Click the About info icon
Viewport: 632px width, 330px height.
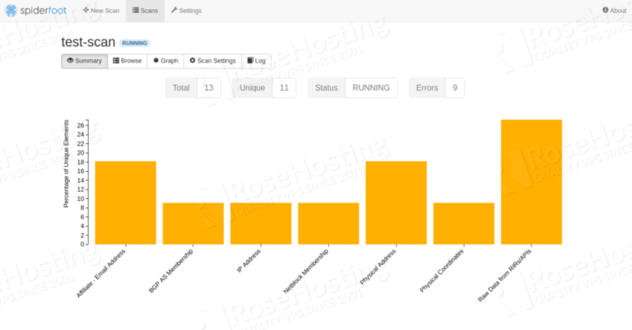tap(606, 11)
